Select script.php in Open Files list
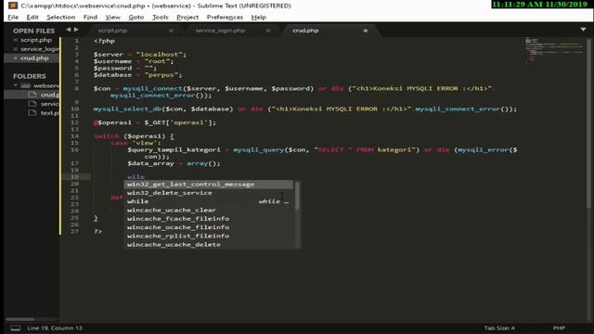This screenshot has width=594, height=334. point(36,40)
